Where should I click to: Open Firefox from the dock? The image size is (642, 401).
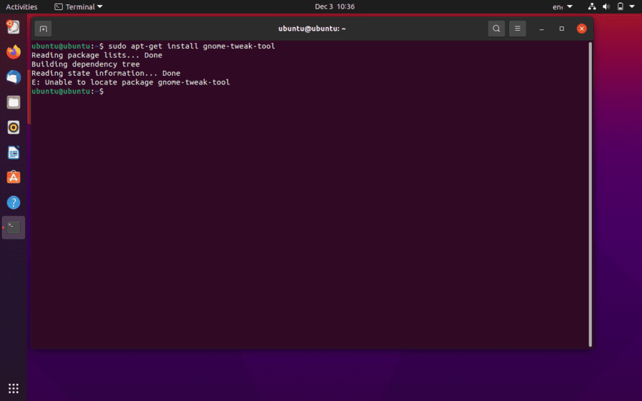tap(13, 52)
